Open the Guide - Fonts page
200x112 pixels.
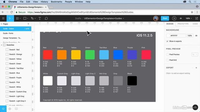[x=16, y=33]
